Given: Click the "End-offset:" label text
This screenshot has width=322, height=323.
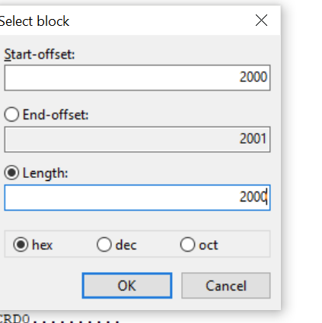Looking at the screenshot, I should (56, 115).
